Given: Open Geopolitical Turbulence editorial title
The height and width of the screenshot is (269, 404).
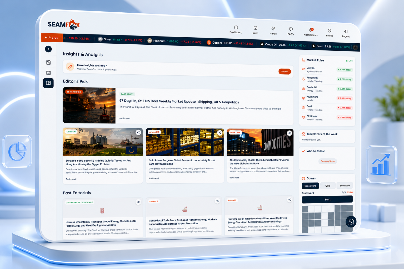Looking at the screenshot, I should (x=183, y=222).
